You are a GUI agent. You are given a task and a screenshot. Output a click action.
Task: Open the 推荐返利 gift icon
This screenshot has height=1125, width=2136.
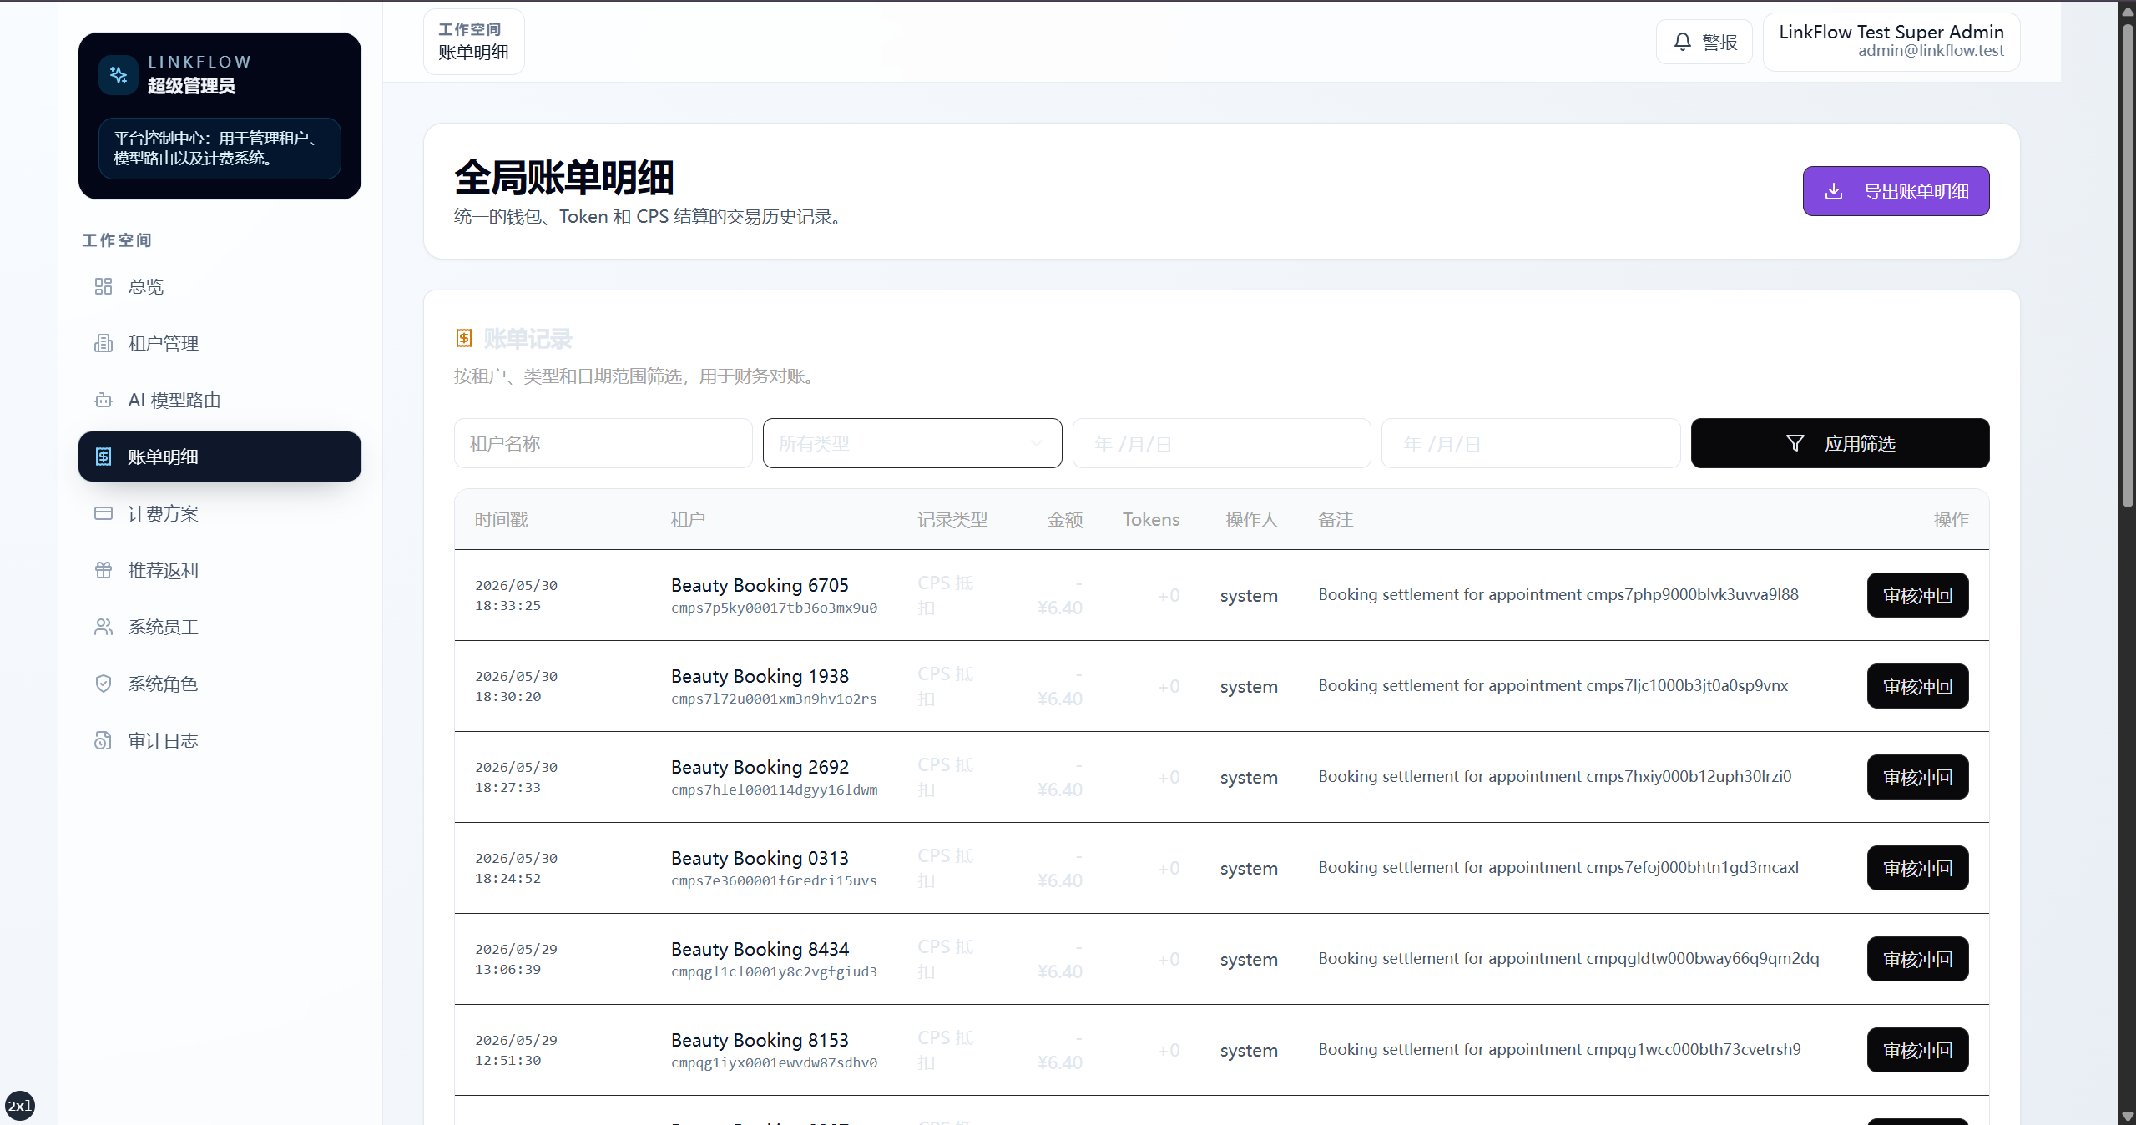104,570
